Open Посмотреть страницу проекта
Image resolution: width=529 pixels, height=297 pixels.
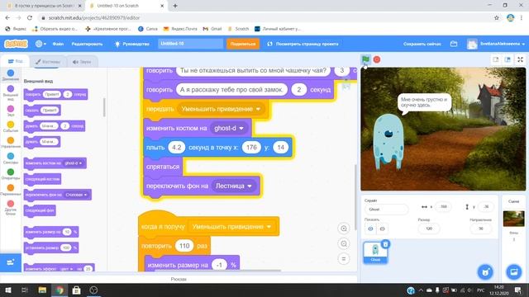pyautogui.click(x=303, y=44)
